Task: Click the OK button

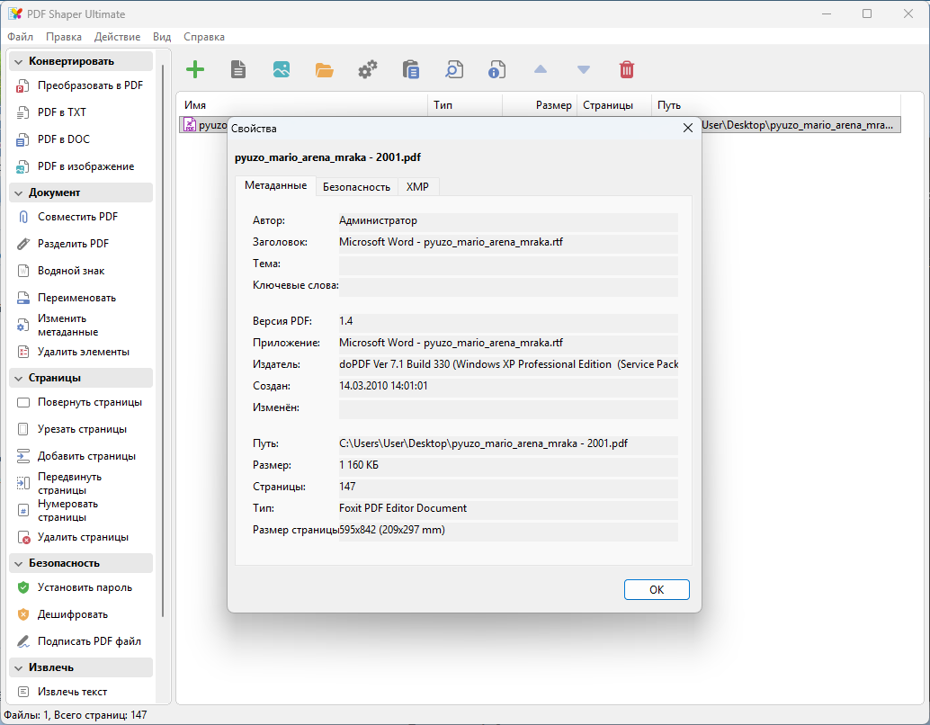Action: (x=657, y=590)
